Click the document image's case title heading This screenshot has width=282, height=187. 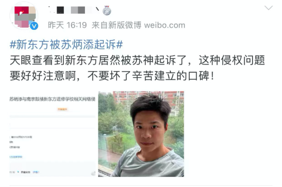[x=52, y=99]
